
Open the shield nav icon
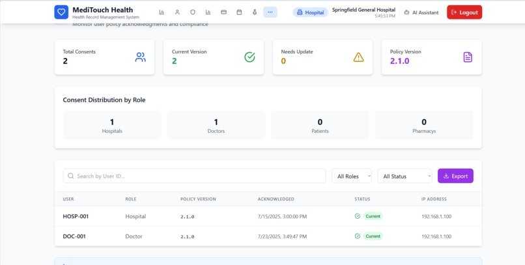[x=193, y=12]
